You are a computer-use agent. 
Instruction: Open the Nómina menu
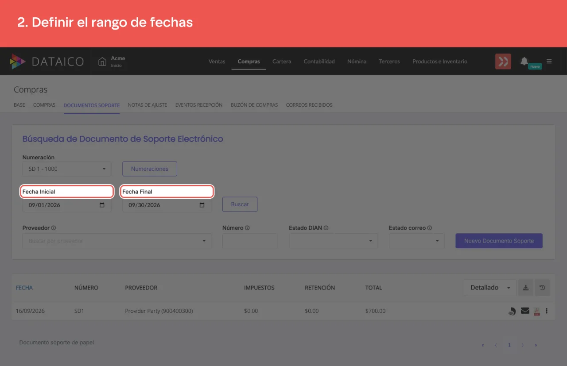(x=357, y=62)
